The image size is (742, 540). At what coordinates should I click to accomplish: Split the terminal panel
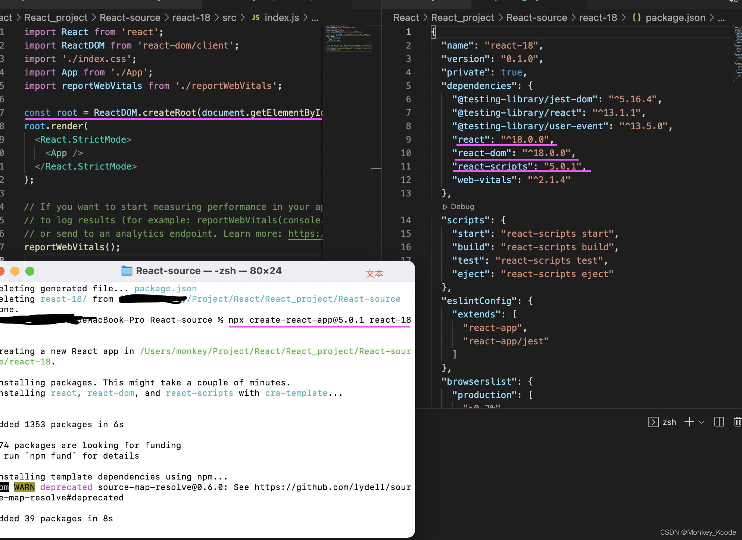point(719,422)
